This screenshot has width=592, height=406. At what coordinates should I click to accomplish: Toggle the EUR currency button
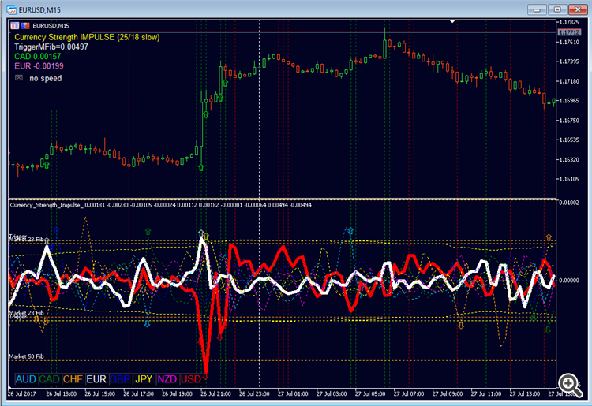tap(96, 379)
